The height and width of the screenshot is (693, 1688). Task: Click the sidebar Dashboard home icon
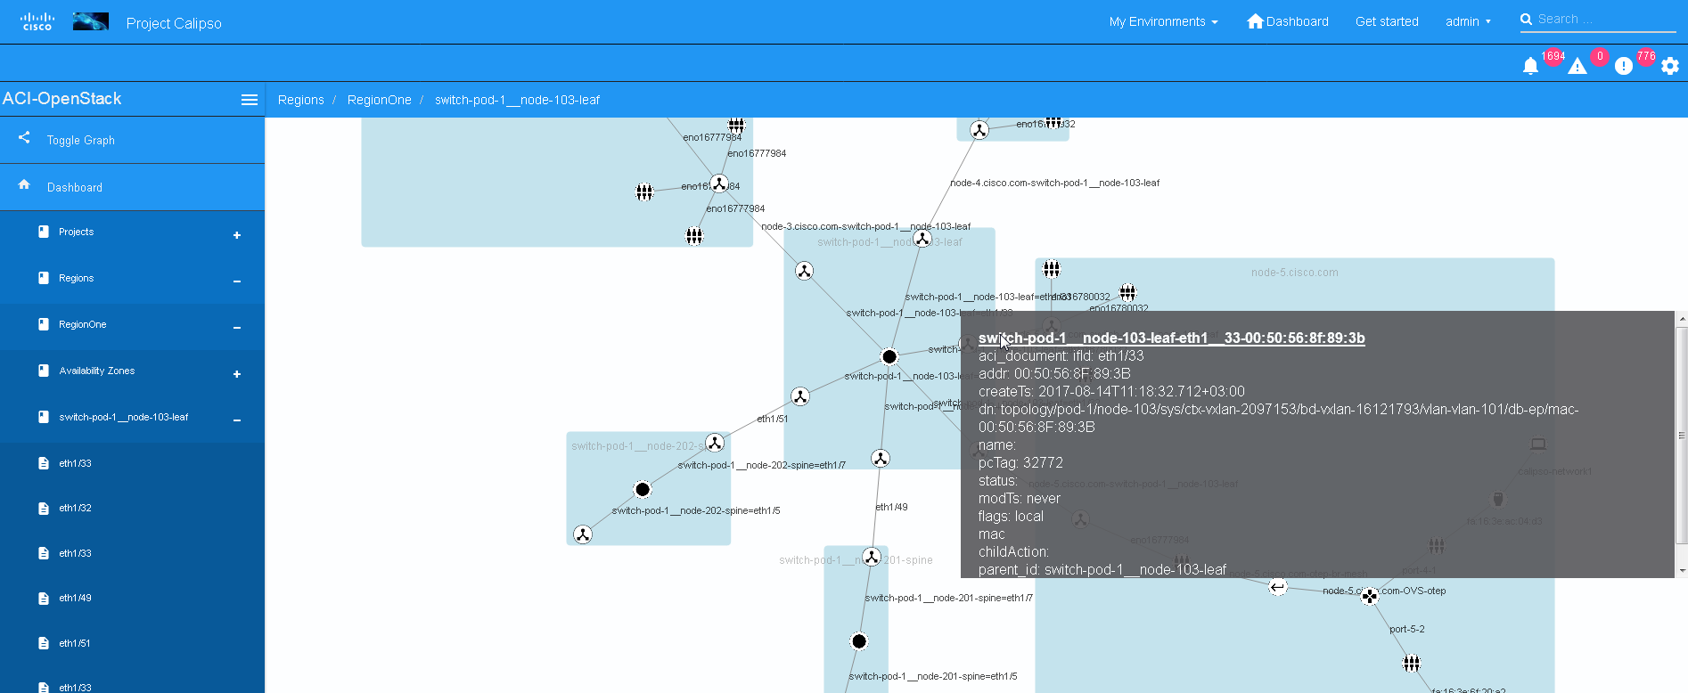[24, 184]
